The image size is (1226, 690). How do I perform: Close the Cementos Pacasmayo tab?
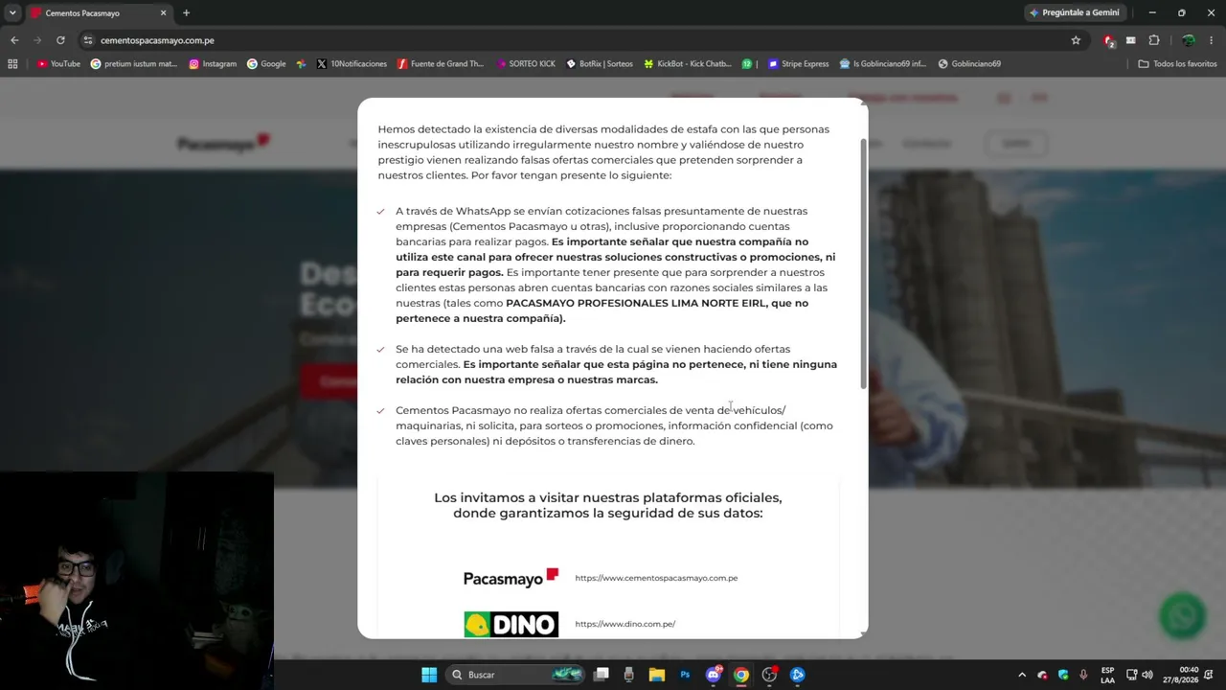tap(163, 13)
